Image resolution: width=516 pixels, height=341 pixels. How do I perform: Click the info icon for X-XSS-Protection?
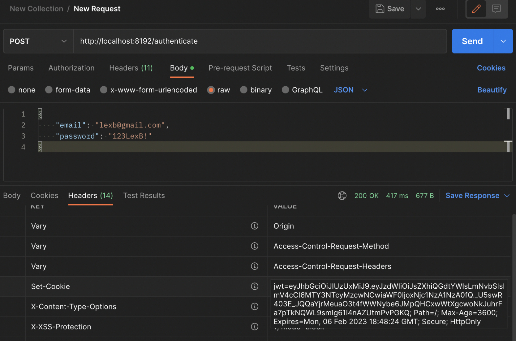255,326
